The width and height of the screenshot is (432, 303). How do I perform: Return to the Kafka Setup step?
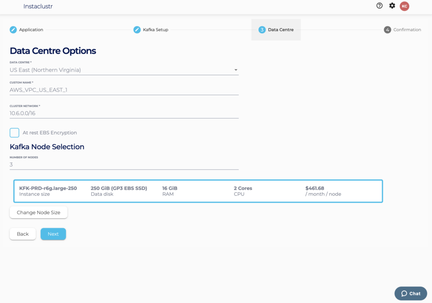coord(151,29)
